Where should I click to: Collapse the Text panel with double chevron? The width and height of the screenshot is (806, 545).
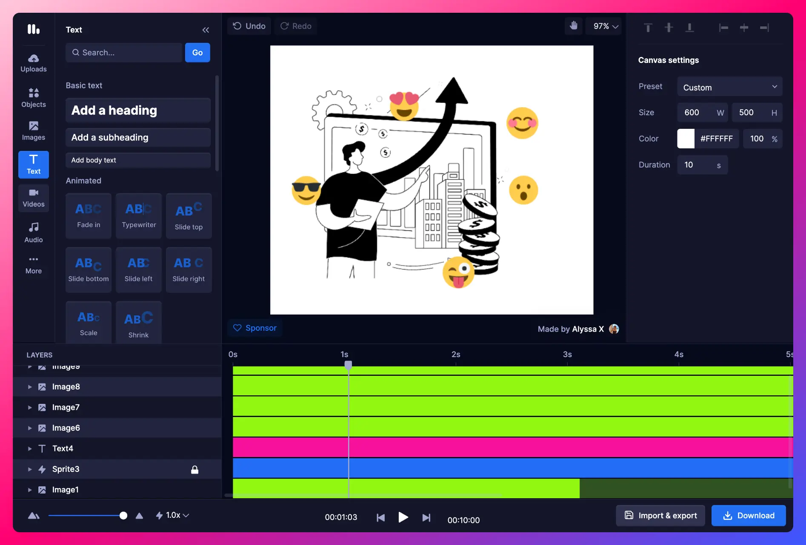[x=206, y=30]
